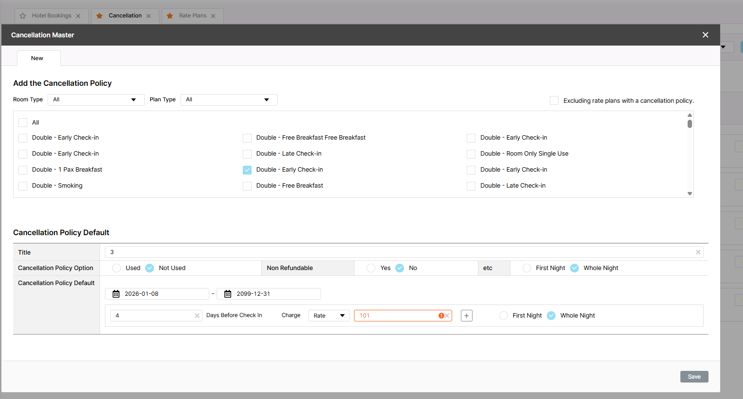This screenshot has width=743, height=399.
Task: Click the star icon on Hotel Bookings tab
Action: pyautogui.click(x=23, y=16)
